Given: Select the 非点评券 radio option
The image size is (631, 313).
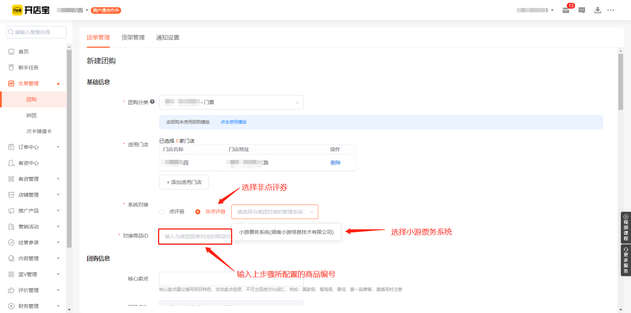Looking at the screenshot, I should pyautogui.click(x=198, y=212).
